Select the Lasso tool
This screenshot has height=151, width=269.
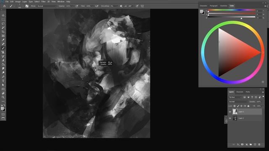tap(3, 23)
